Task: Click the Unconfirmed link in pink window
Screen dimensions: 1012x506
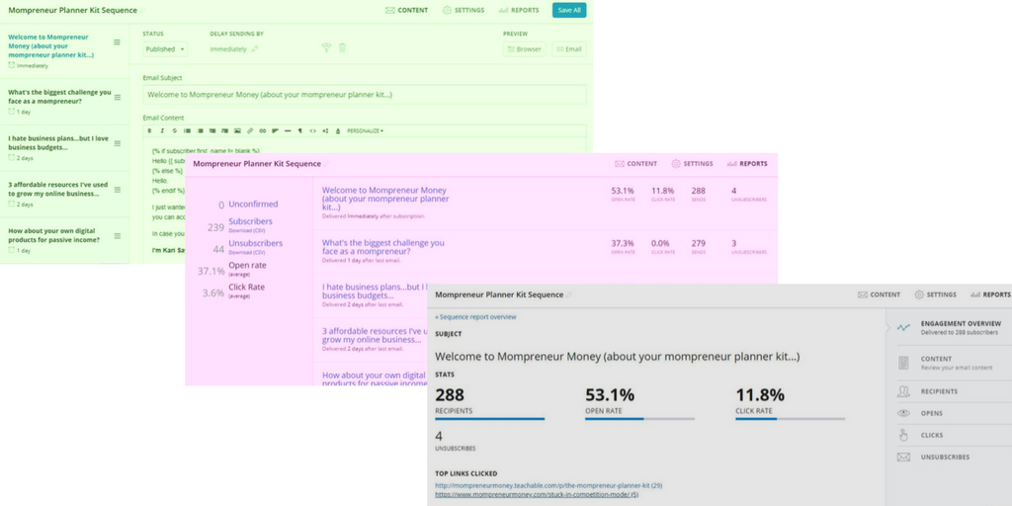Action: (x=253, y=204)
